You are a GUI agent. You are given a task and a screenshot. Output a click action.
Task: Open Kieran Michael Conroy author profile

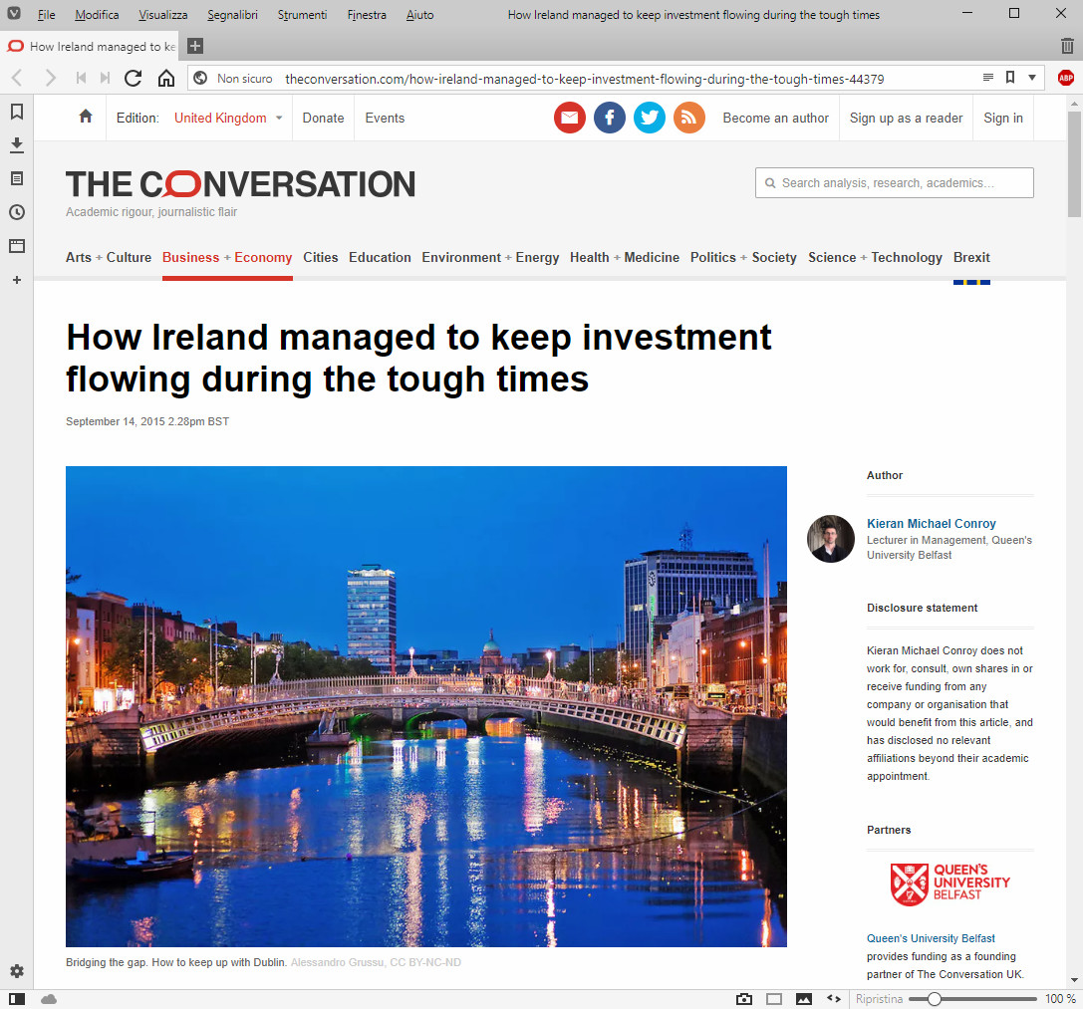931,524
